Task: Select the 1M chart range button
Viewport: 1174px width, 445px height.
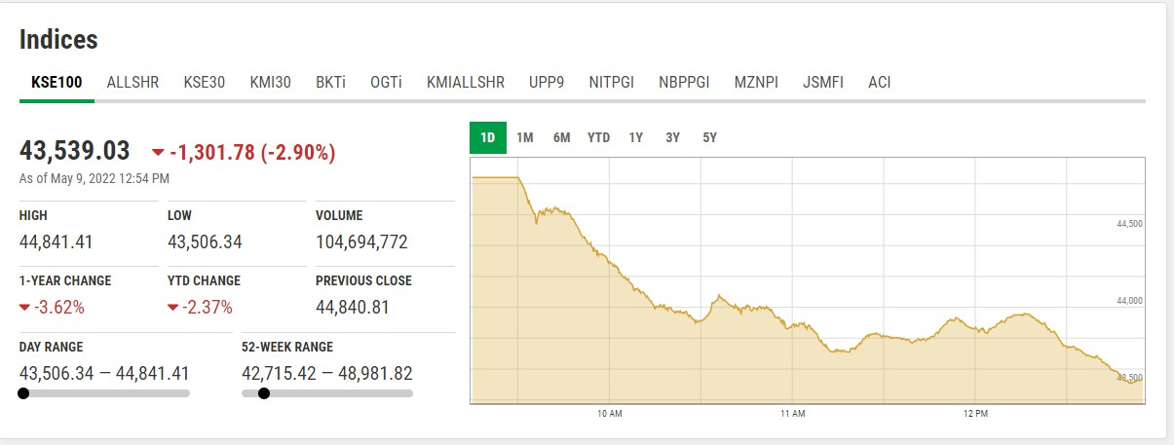Action: pyautogui.click(x=525, y=138)
